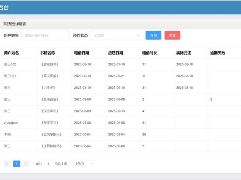
Task: Click borrow date 2025-08-06
Action: coord(83,99)
